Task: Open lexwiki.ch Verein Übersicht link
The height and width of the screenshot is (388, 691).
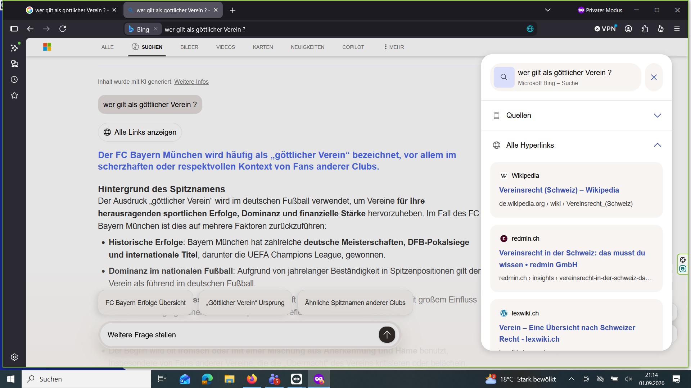Action: pyautogui.click(x=567, y=333)
